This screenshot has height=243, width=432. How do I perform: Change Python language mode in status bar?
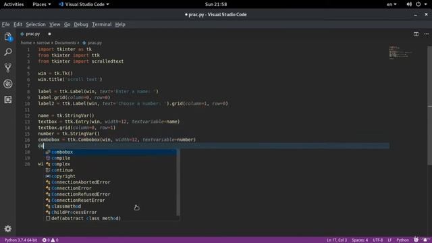click(402, 240)
